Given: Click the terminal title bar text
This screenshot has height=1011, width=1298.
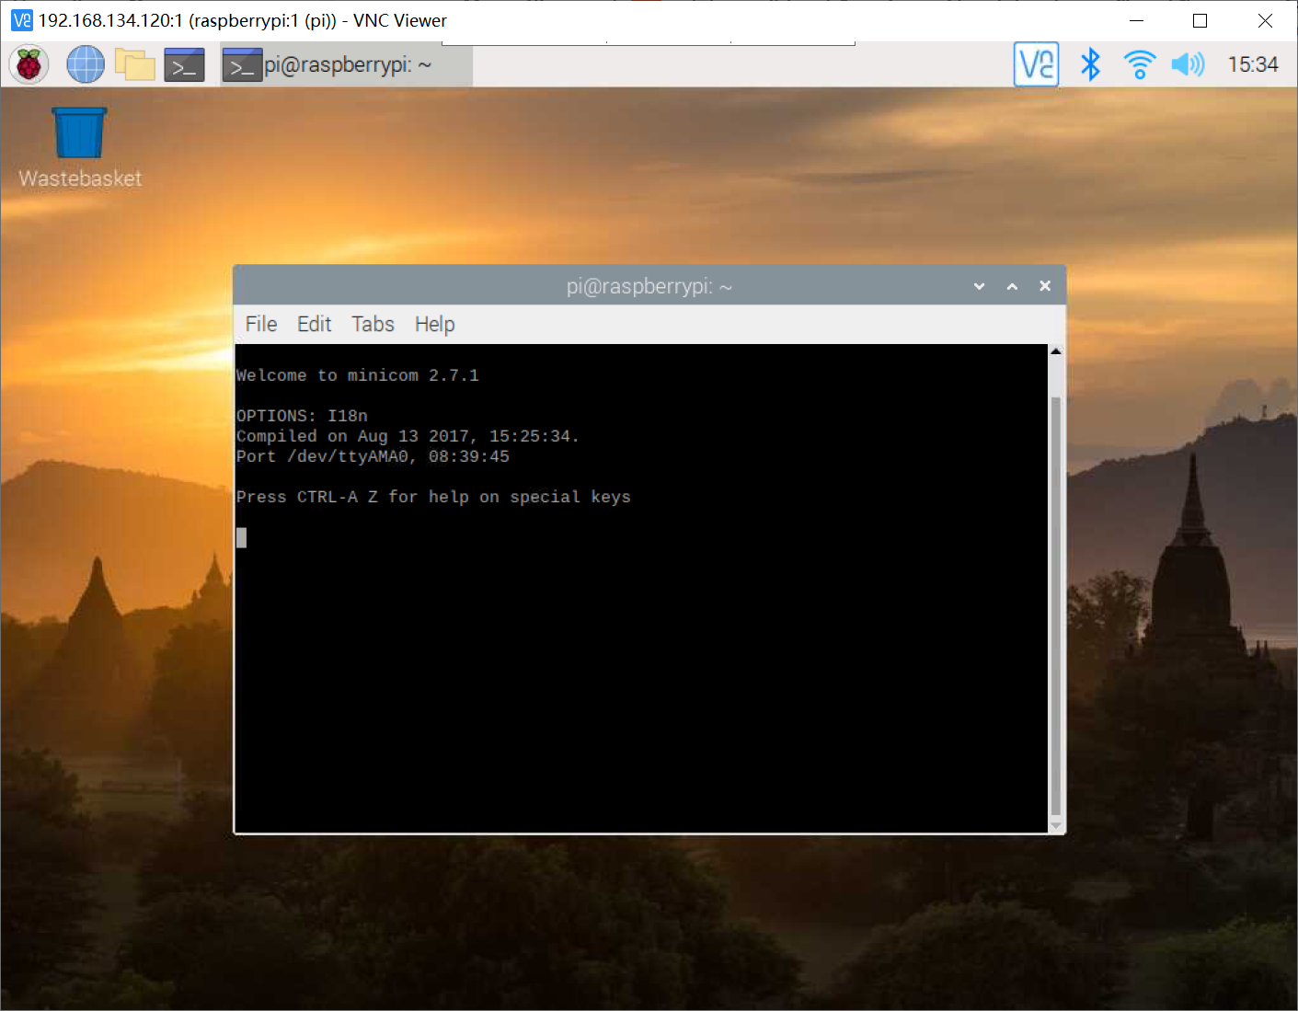Looking at the screenshot, I should [x=649, y=286].
